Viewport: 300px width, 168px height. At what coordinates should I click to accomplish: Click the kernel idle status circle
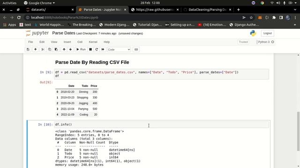coord(273,42)
